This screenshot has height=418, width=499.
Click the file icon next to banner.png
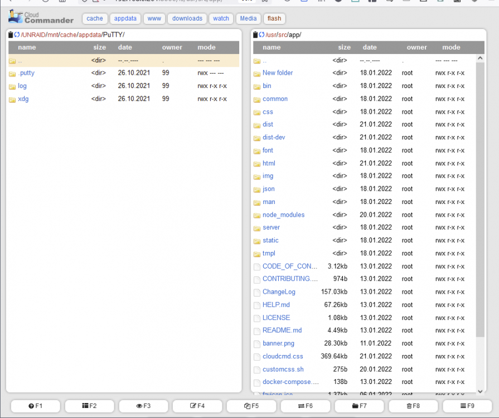[x=257, y=344]
